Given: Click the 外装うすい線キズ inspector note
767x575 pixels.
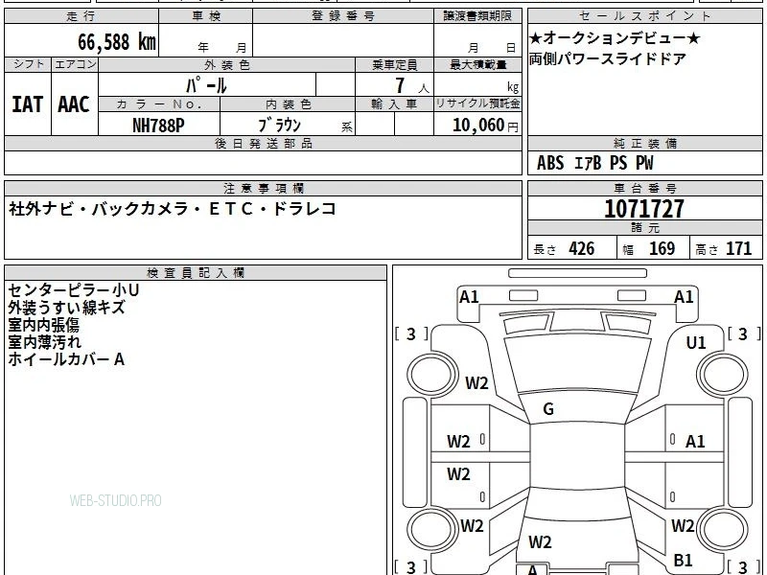Looking at the screenshot, I should point(66,308).
